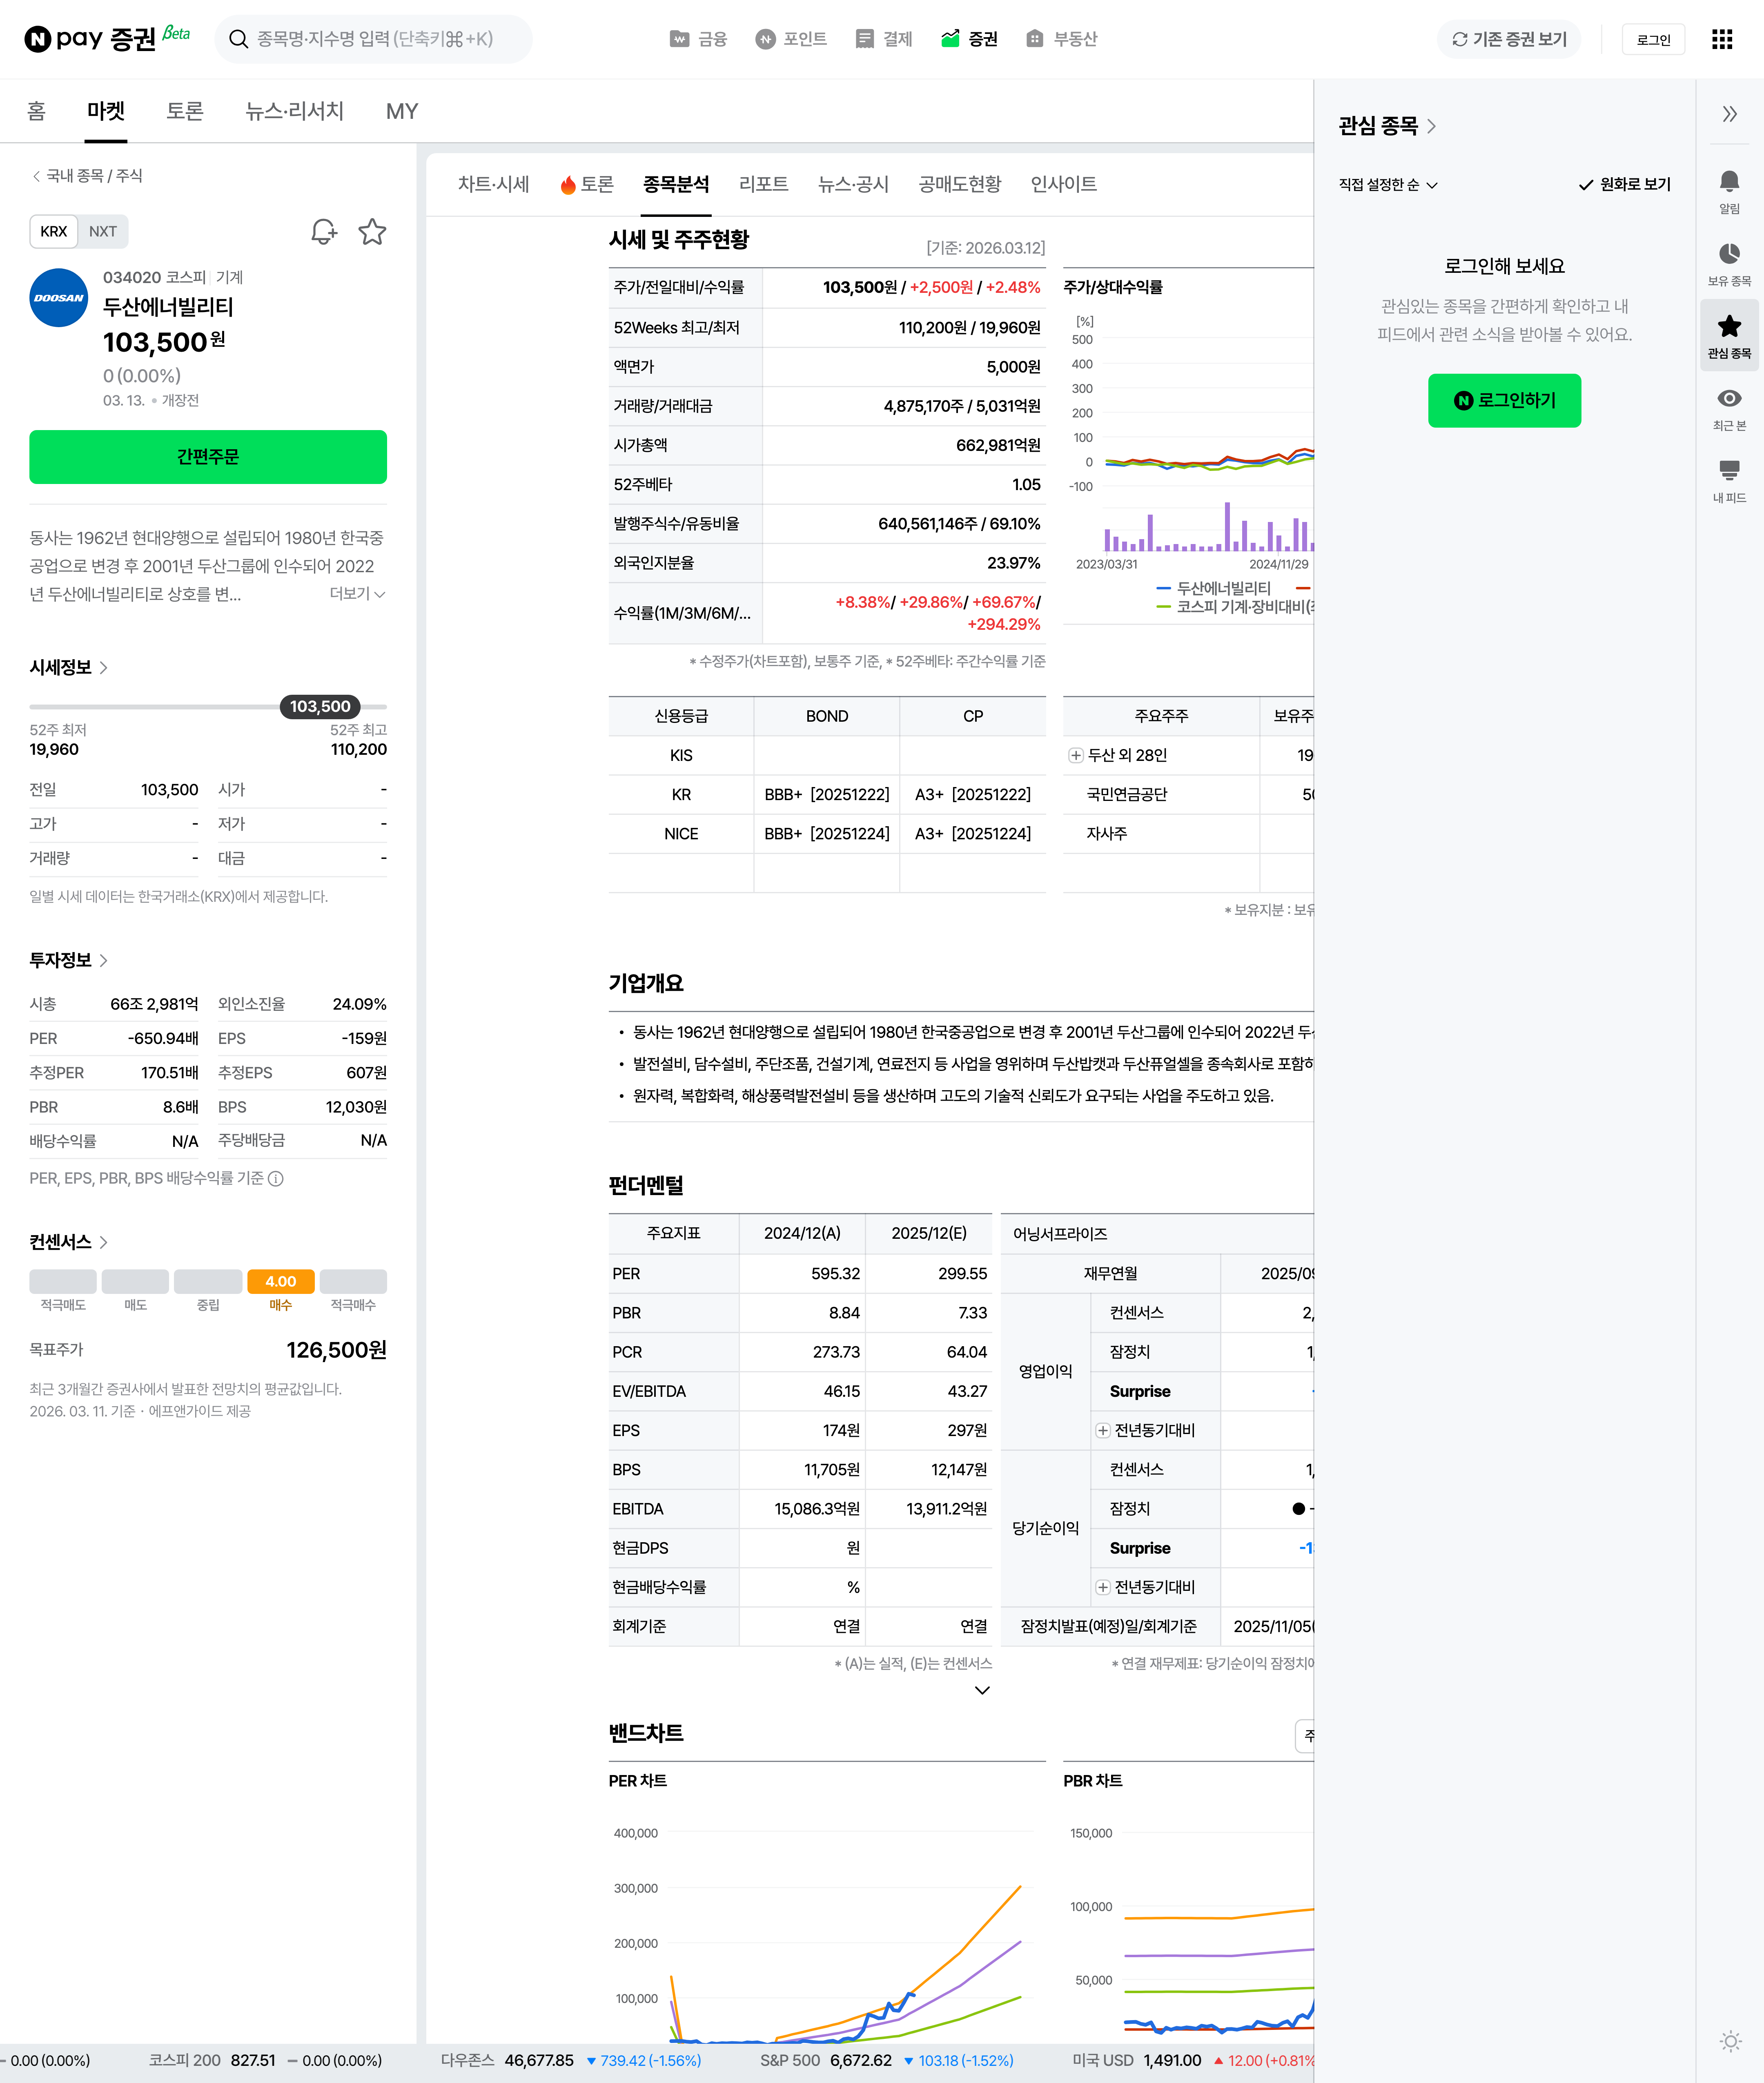The height and width of the screenshot is (2083, 1764).
Task: Open 뉴스·리서치 top menu
Action: (294, 111)
